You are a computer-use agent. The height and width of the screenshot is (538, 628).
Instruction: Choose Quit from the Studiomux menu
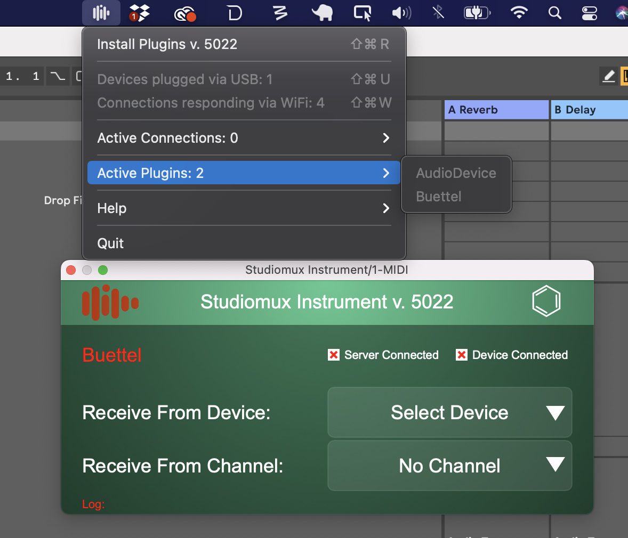(111, 243)
